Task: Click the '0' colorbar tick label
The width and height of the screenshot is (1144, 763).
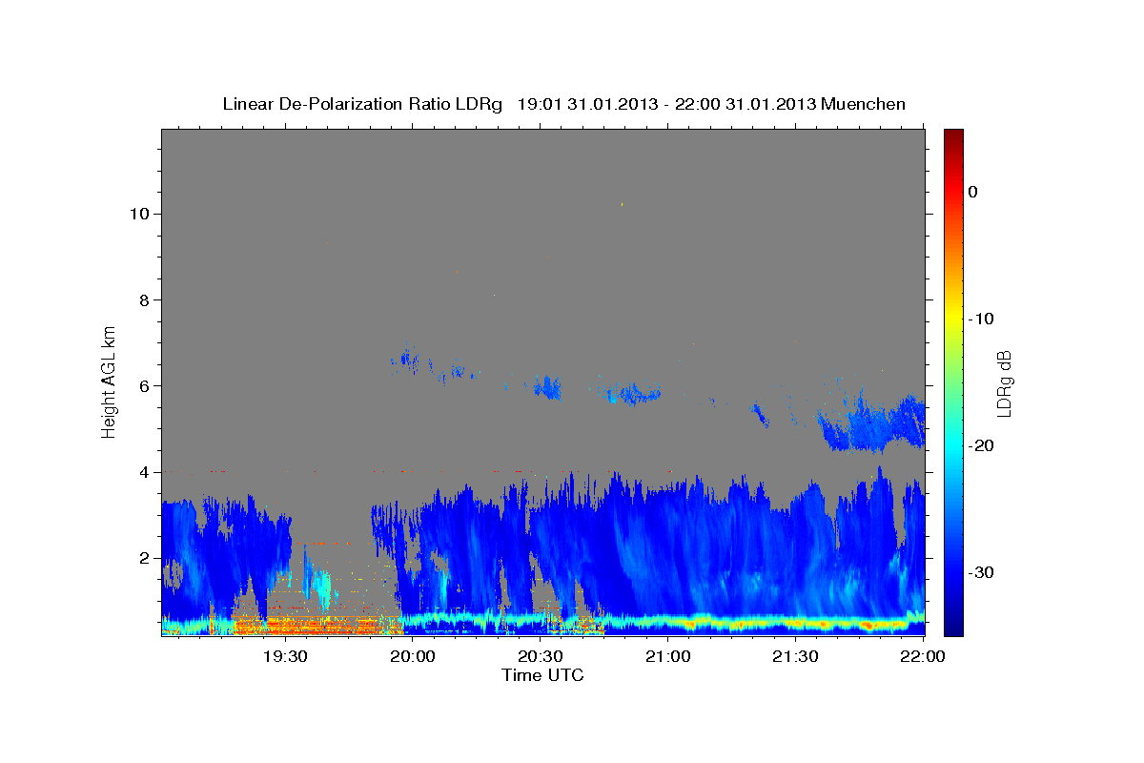Action: pos(973,192)
